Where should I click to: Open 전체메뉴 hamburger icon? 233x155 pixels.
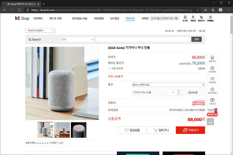[x=211, y=19]
